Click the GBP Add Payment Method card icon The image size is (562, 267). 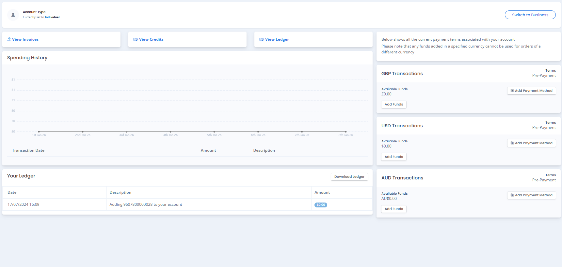point(512,91)
